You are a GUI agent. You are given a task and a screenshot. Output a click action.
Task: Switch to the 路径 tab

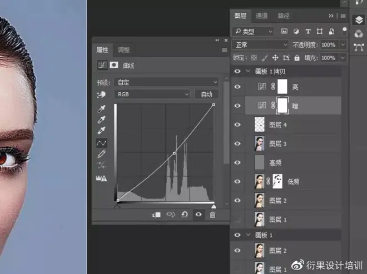[284, 16]
